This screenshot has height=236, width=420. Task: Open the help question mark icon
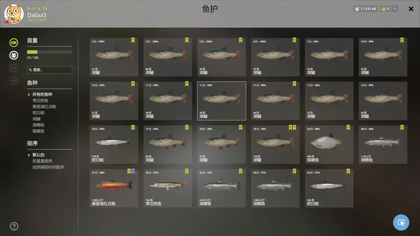14,226
